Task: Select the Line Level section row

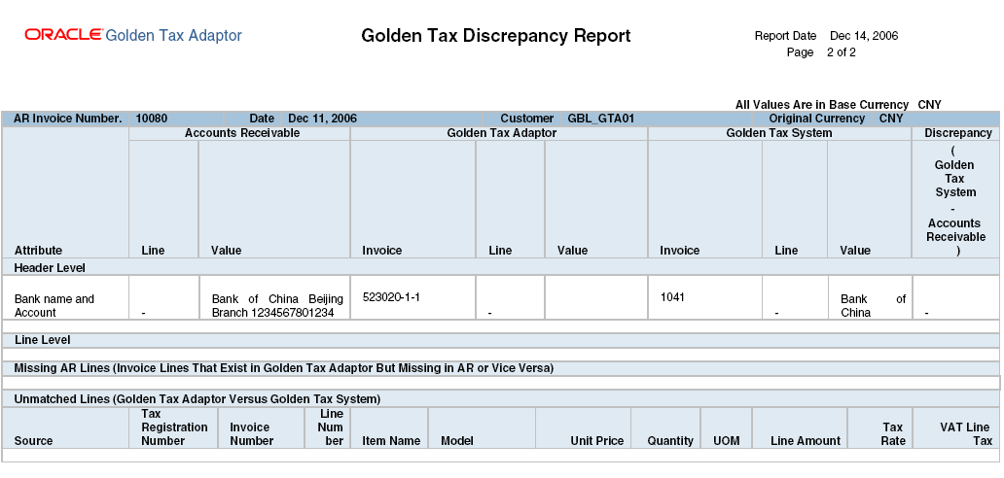Action: click(x=500, y=340)
